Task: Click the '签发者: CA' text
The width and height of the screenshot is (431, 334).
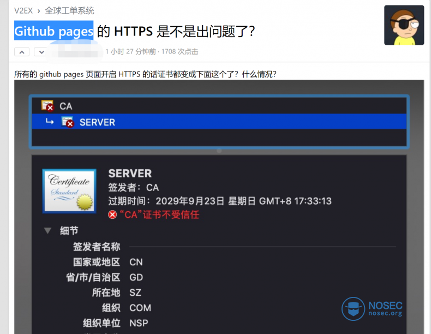Action: click(x=134, y=188)
